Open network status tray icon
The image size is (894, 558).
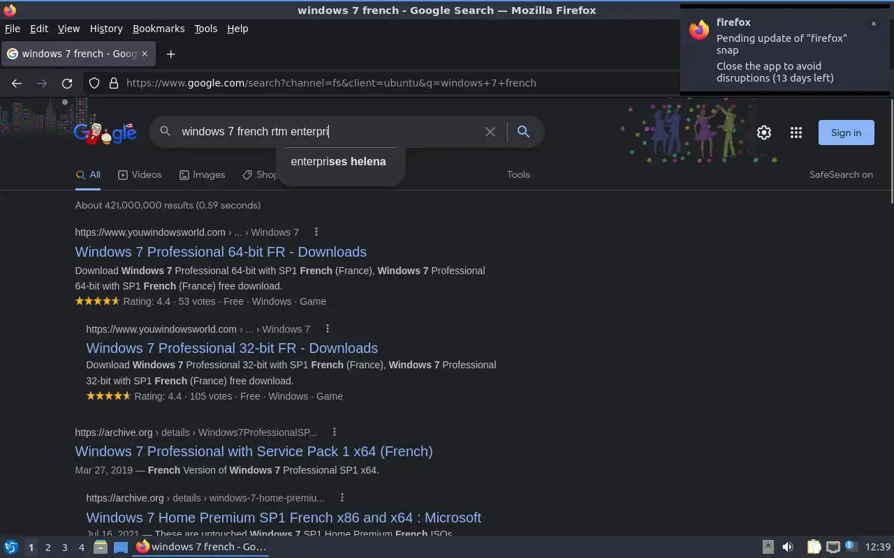pyautogui.click(x=833, y=547)
